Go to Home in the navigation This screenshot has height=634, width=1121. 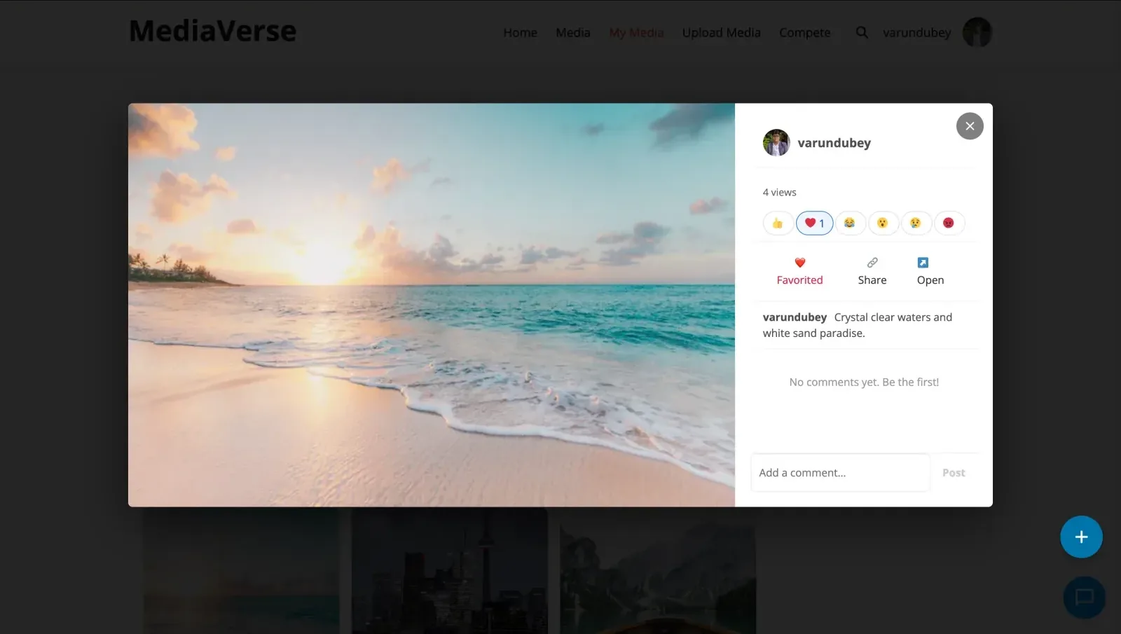pyautogui.click(x=520, y=33)
